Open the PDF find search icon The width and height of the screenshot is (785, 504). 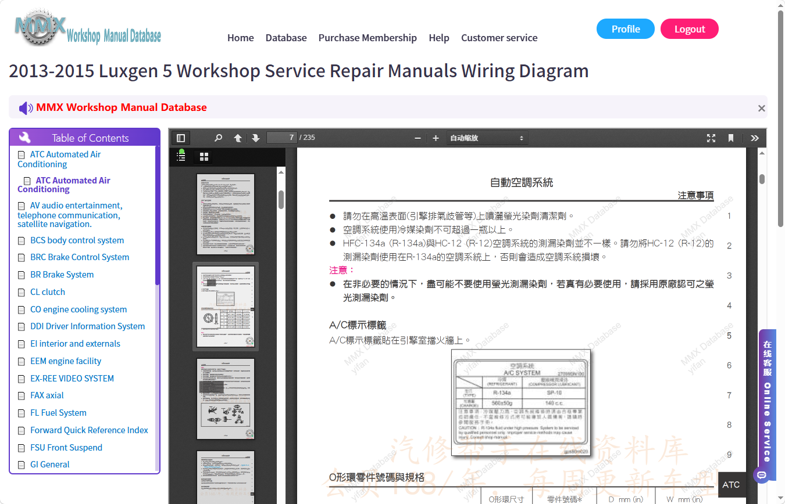(x=219, y=138)
